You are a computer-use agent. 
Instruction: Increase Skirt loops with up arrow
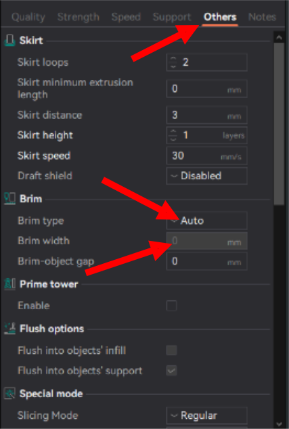pyautogui.click(x=173, y=59)
